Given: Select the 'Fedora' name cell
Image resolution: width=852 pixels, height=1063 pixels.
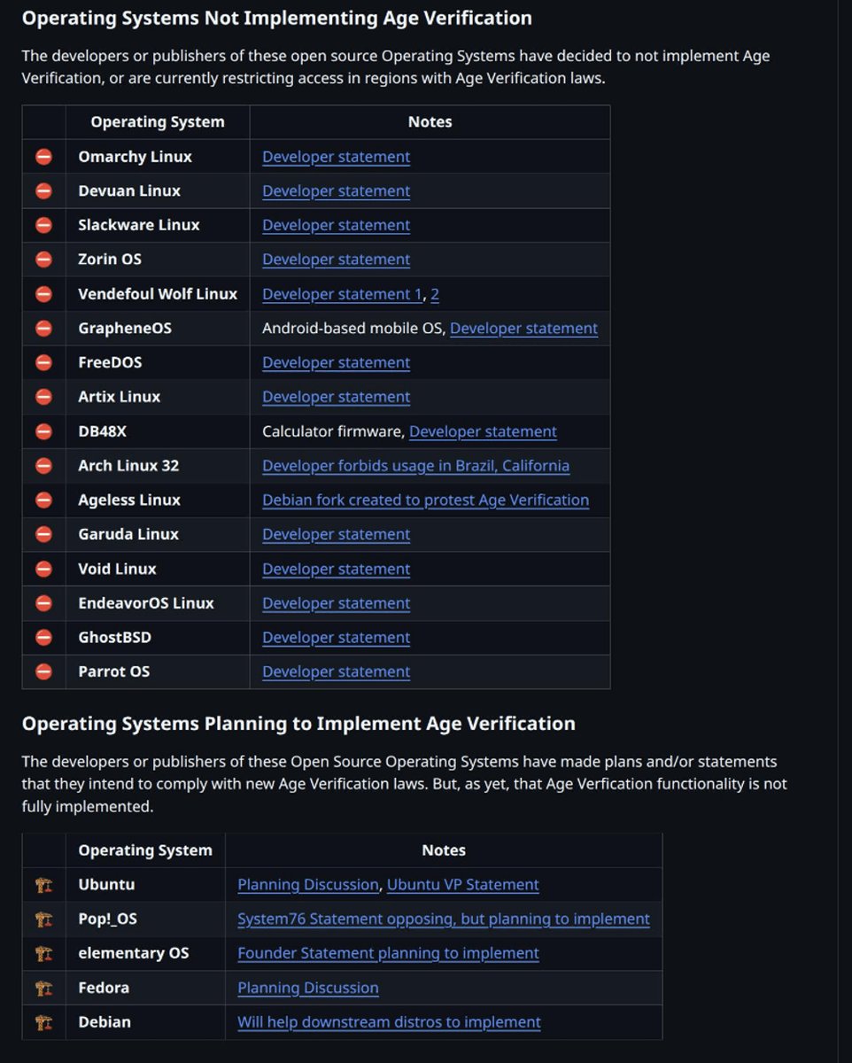Looking at the screenshot, I should (x=145, y=988).
